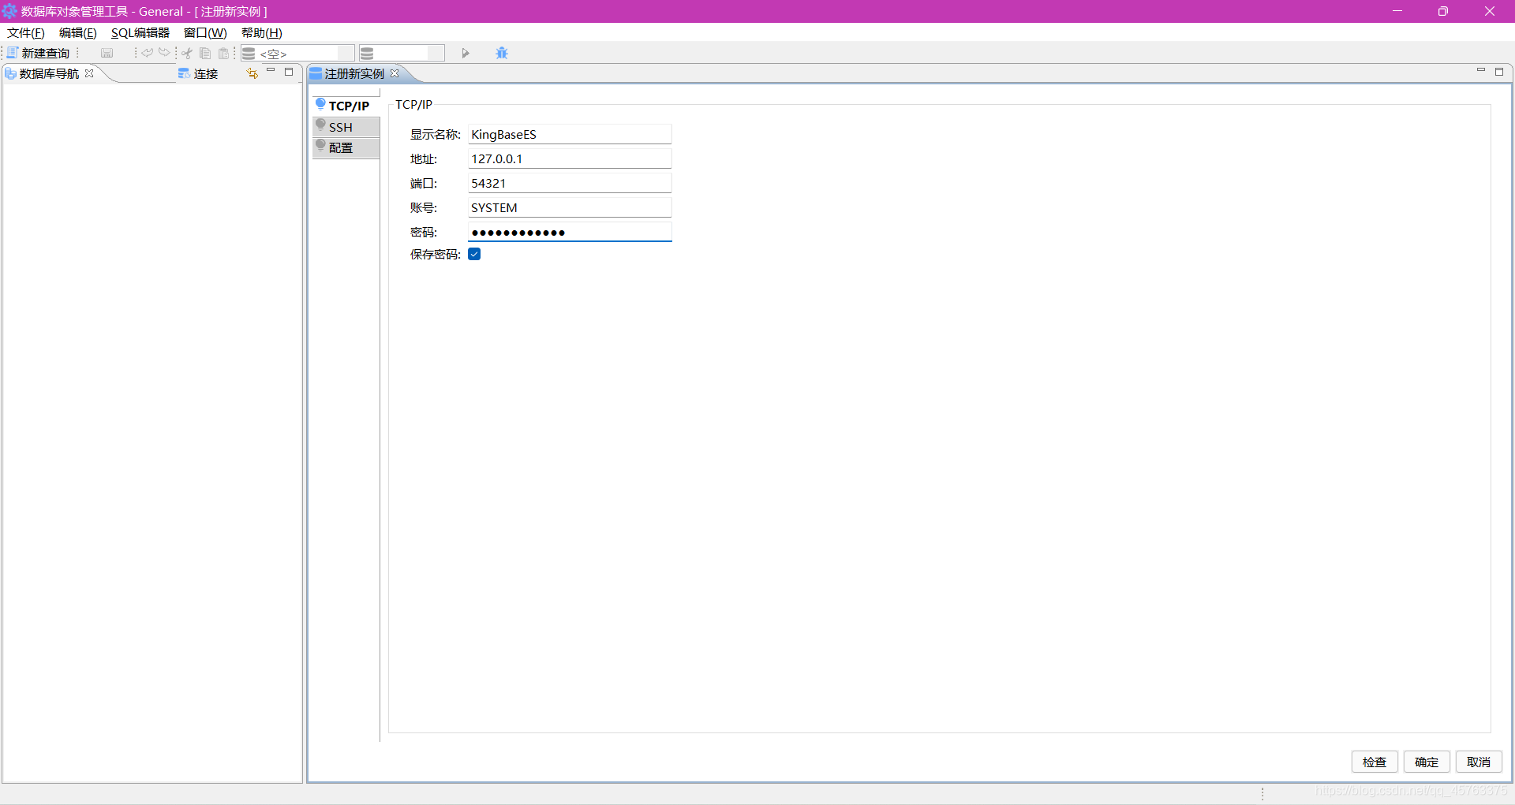Open the 文件(F) menu
The image size is (1515, 805).
pyautogui.click(x=26, y=32)
